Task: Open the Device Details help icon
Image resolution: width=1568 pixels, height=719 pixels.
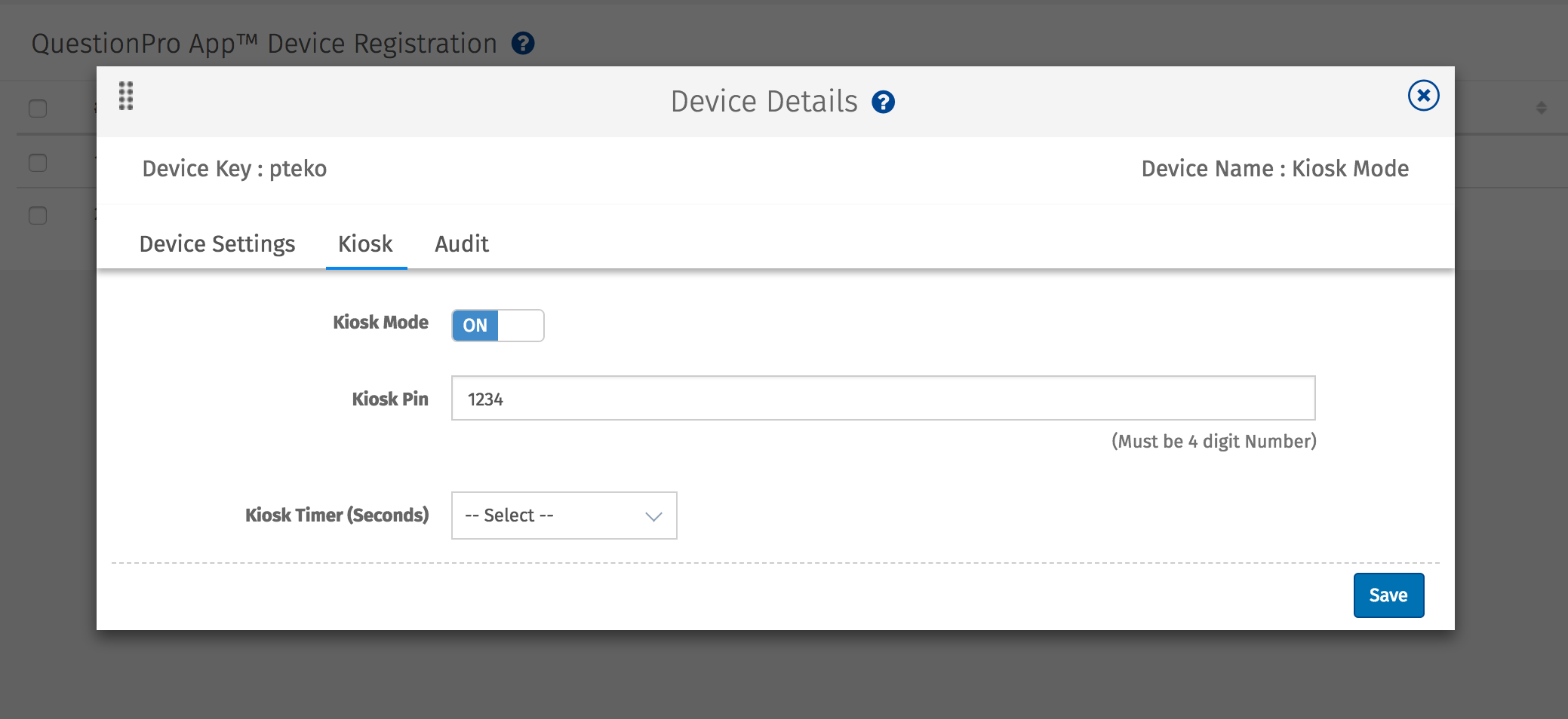Action: [884, 101]
